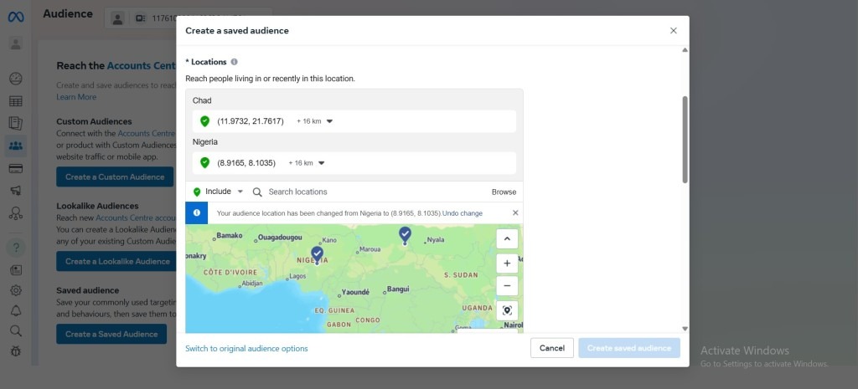Collapse the map with the up chevron
858x389 pixels.
click(507, 238)
